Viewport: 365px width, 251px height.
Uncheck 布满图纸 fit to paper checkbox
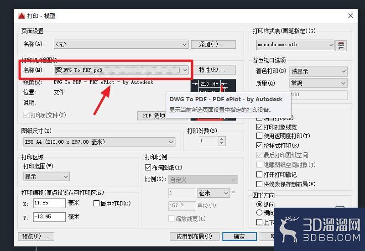click(148, 167)
